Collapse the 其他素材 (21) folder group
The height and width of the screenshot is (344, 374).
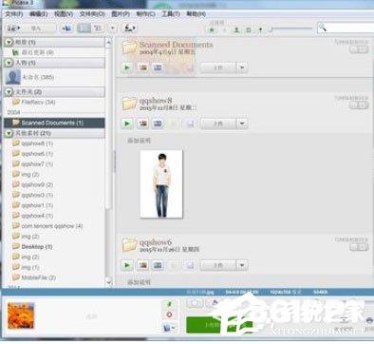tap(9, 133)
